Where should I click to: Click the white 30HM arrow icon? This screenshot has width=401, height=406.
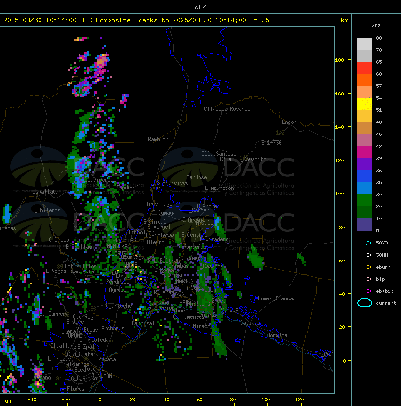364,255
